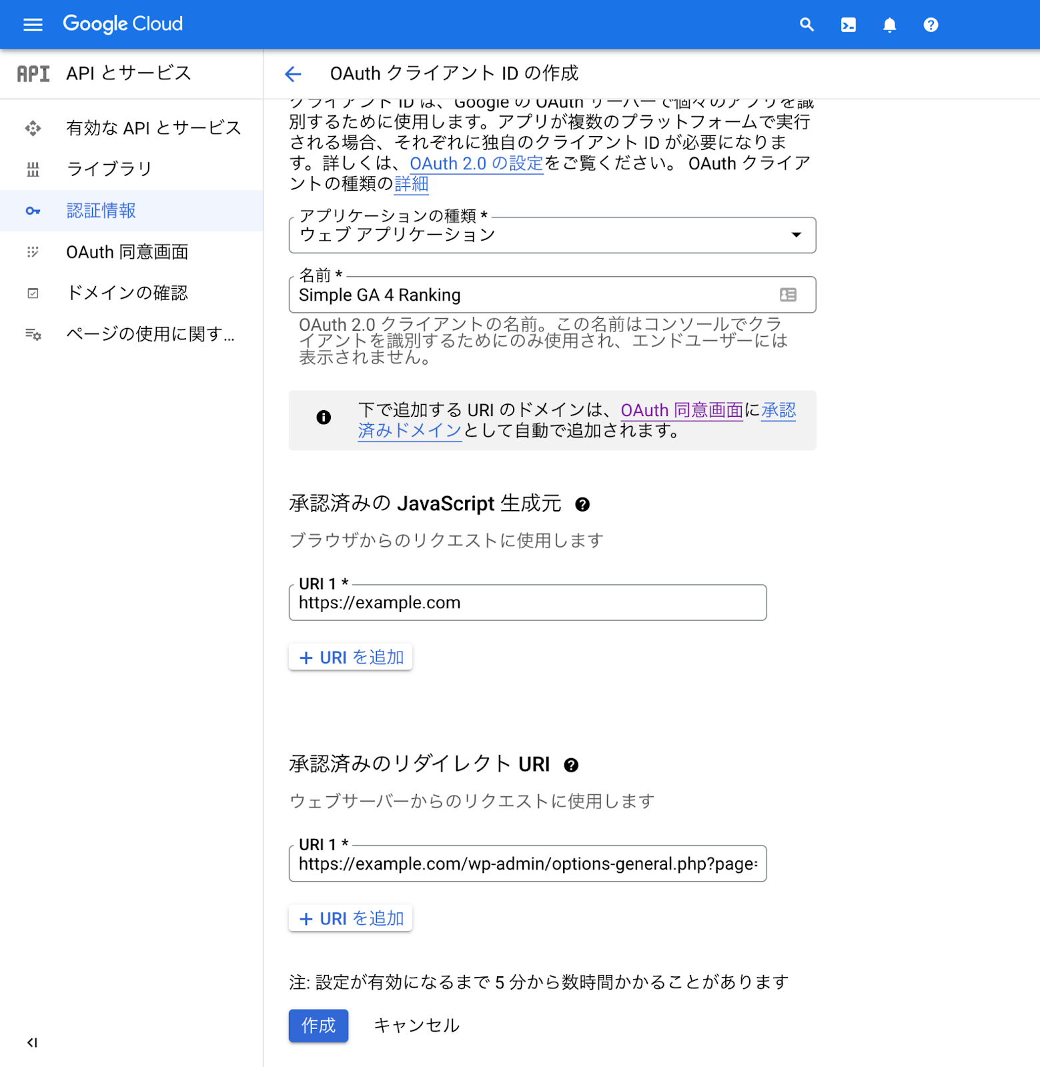Click the API とサービス sidebar heading

pos(129,73)
